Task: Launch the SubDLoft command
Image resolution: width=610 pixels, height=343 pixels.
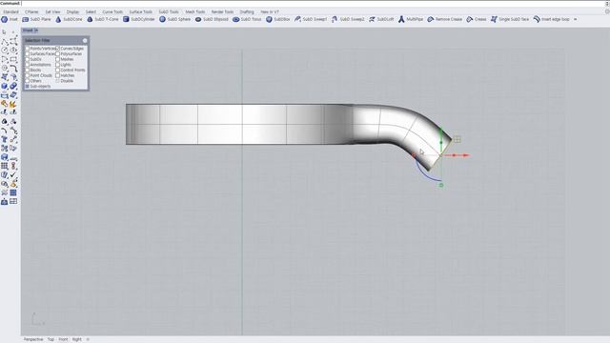Action: [381, 19]
